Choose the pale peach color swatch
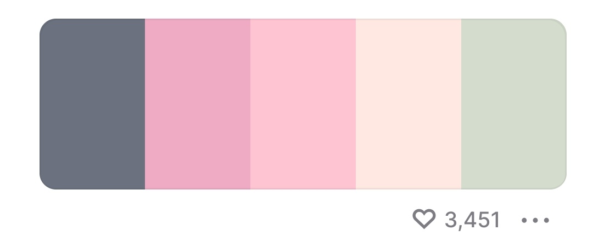Viewport: 593px width, 247px height. [x=409, y=104]
